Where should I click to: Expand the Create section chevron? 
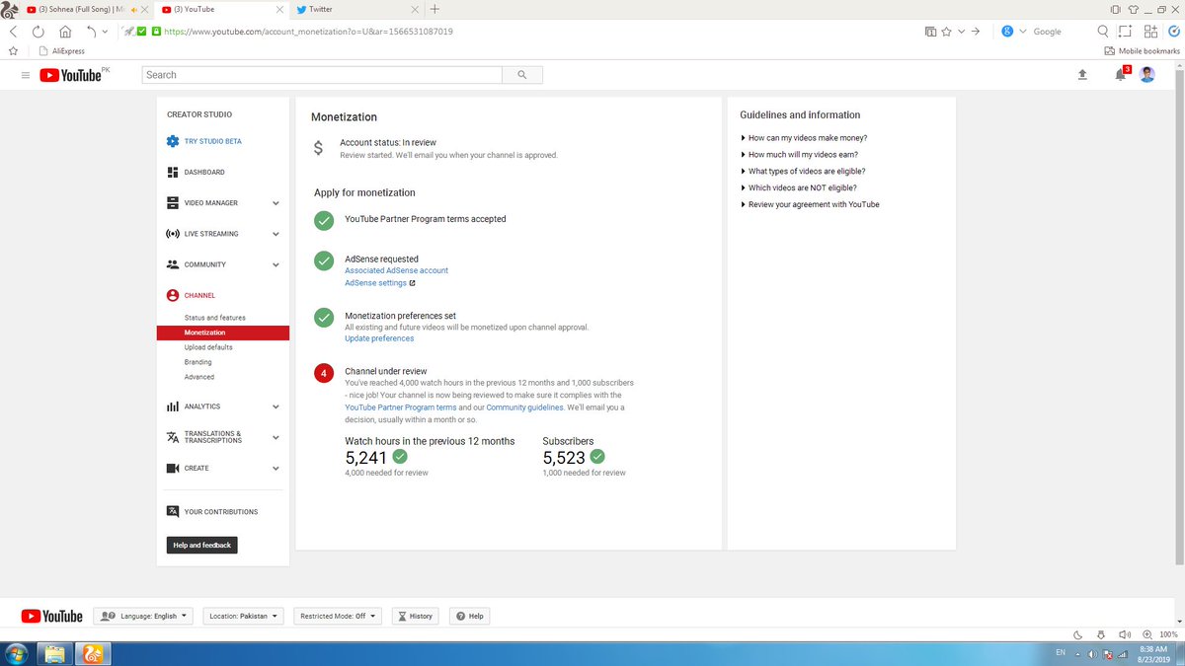pyautogui.click(x=276, y=468)
